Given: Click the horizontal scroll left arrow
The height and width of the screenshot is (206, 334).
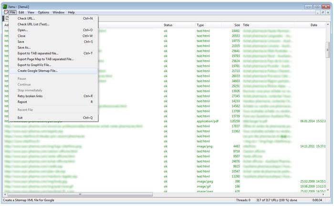Looking at the screenshot, I should (x=6, y=194).
